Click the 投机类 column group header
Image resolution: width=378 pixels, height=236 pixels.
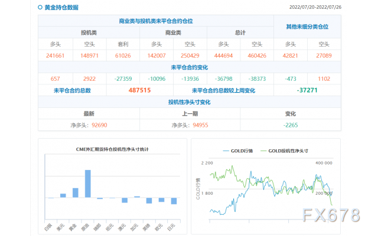click(x=89, y=33)
